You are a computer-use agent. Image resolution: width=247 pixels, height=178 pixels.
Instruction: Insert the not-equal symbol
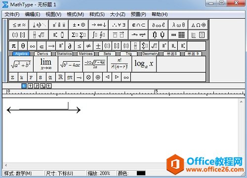[89, 46]
